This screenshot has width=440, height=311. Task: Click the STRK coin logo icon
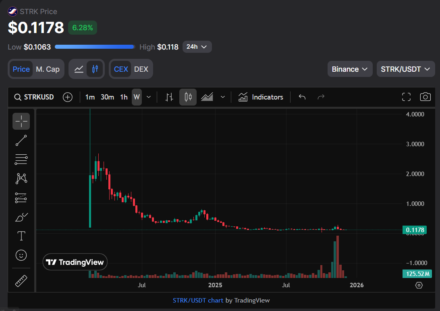tap(12, 12)
